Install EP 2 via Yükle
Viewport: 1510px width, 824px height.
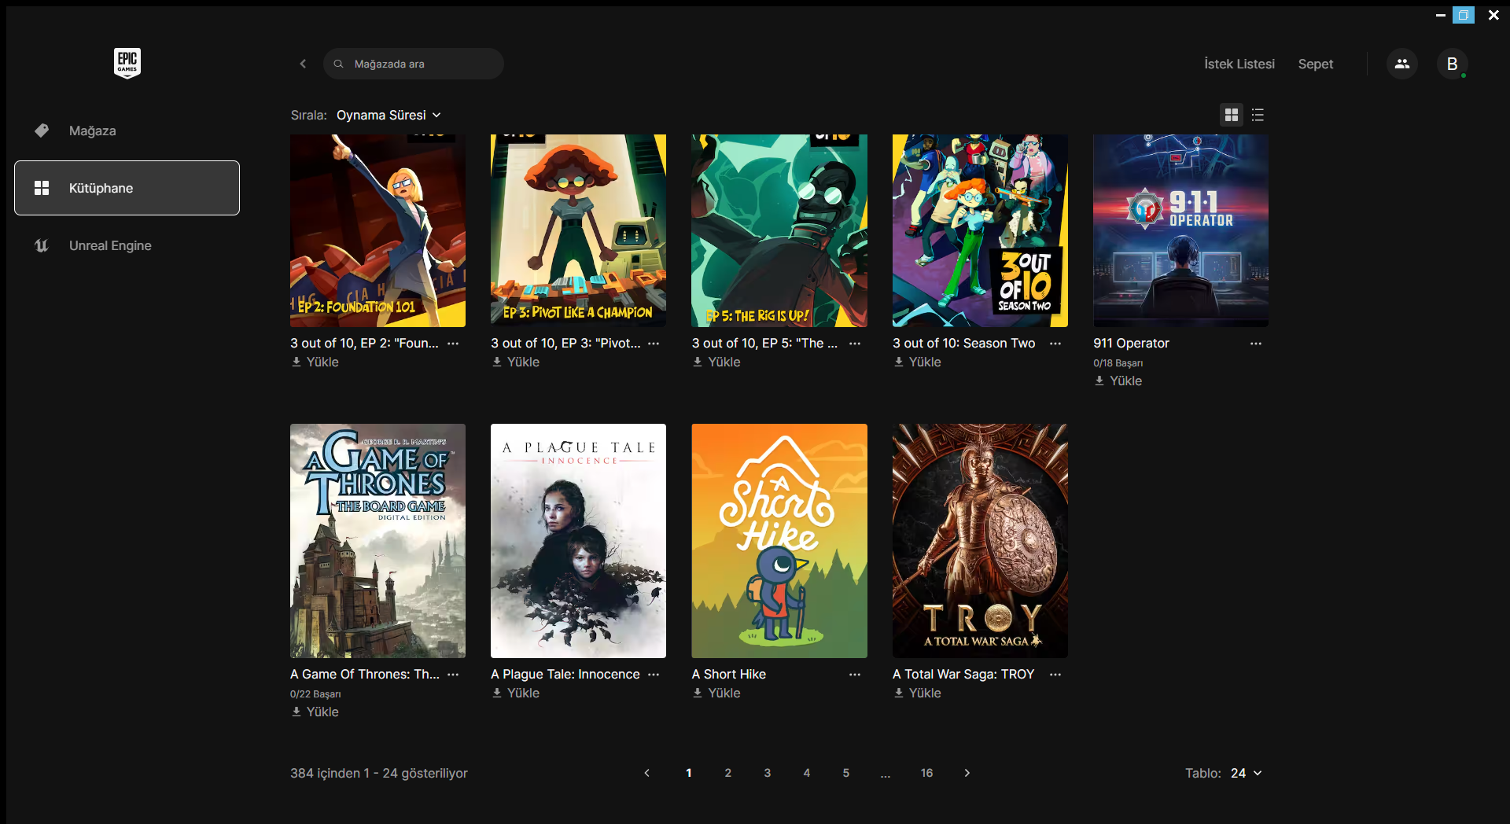pyautogui.click(x=315, y=362)
